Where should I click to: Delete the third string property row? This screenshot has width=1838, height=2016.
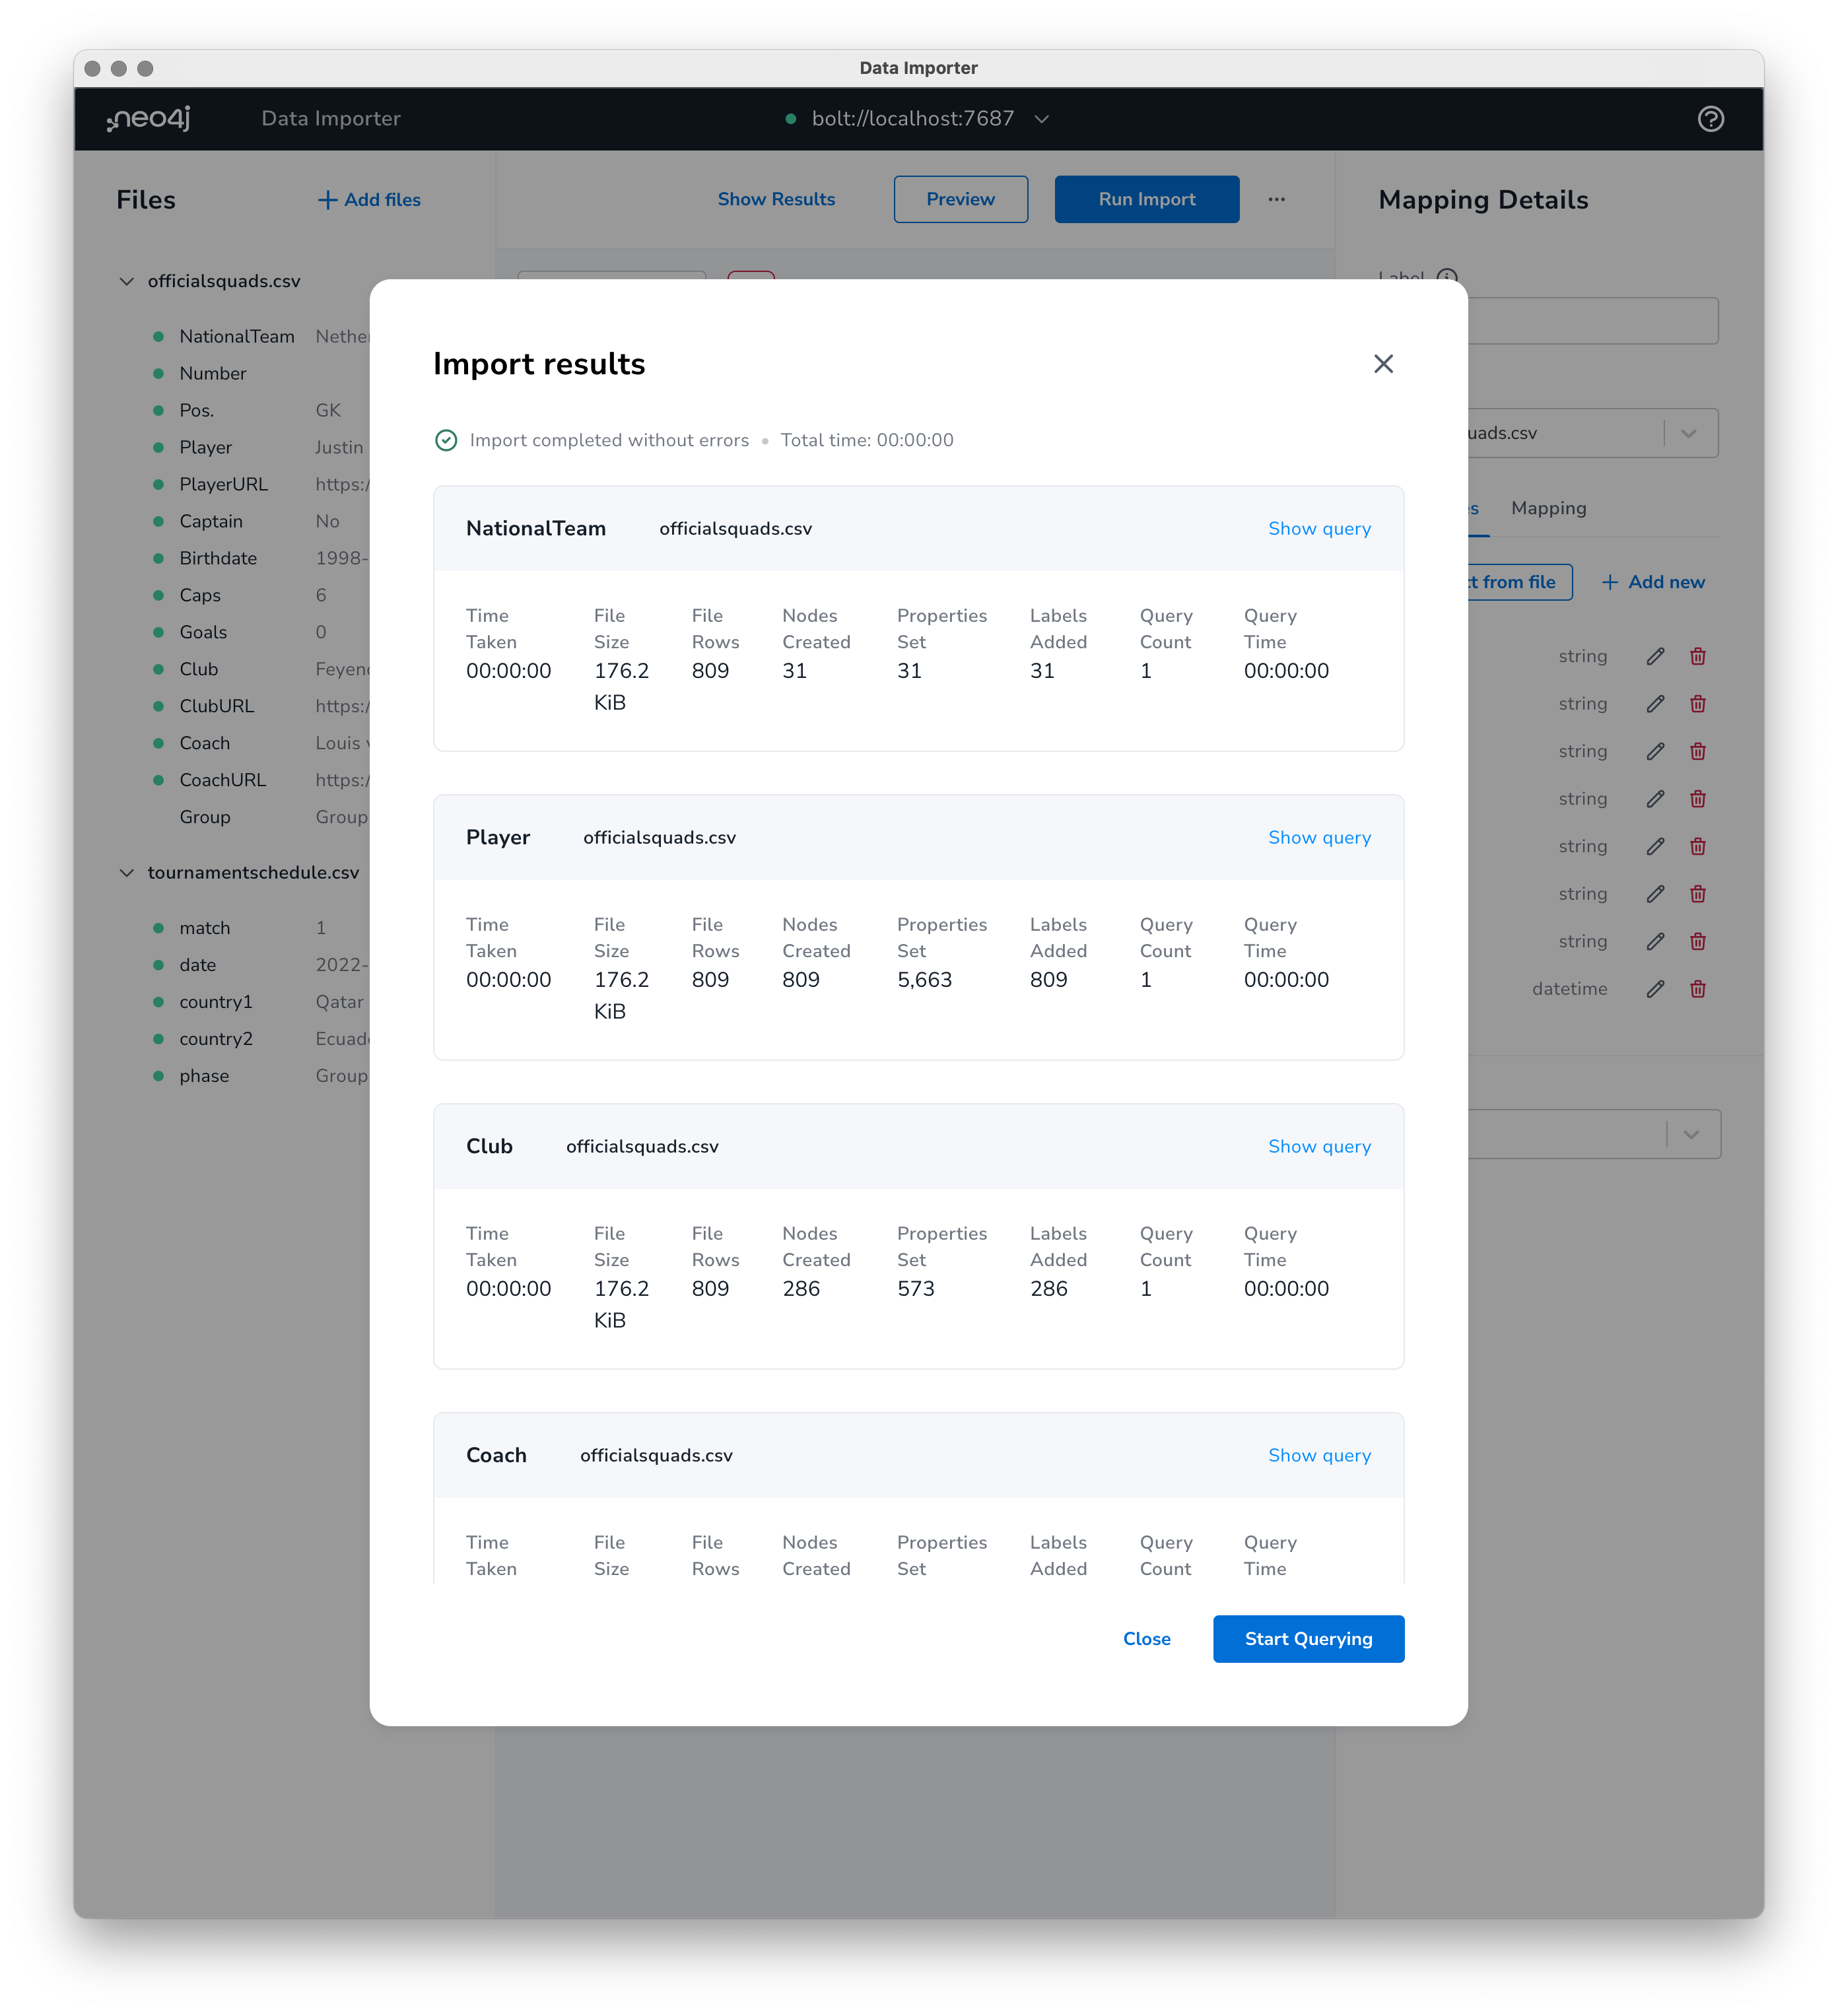tap(1697, 751)
